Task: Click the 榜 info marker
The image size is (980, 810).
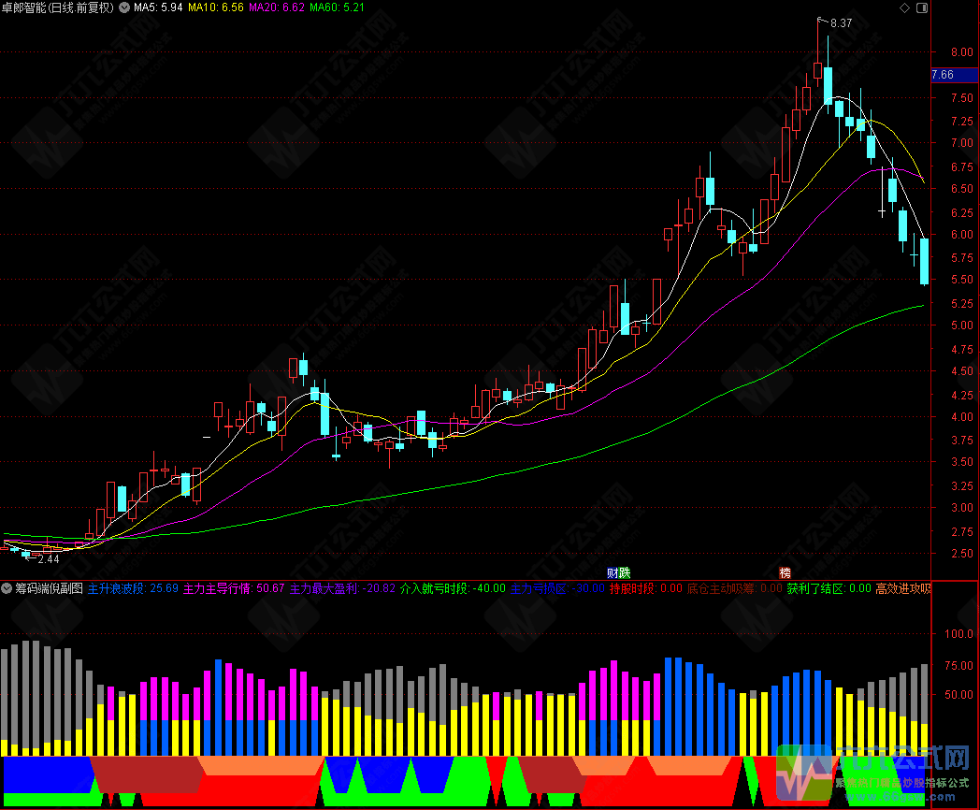Action: click(785, 572)
